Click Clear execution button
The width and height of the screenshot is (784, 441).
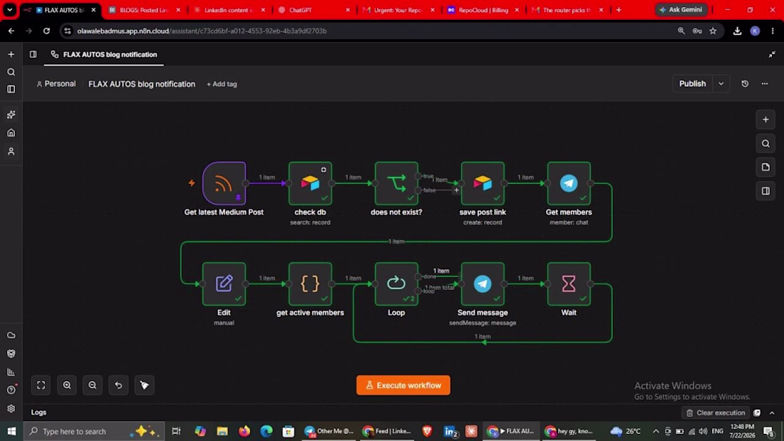[x=716, y=413]
